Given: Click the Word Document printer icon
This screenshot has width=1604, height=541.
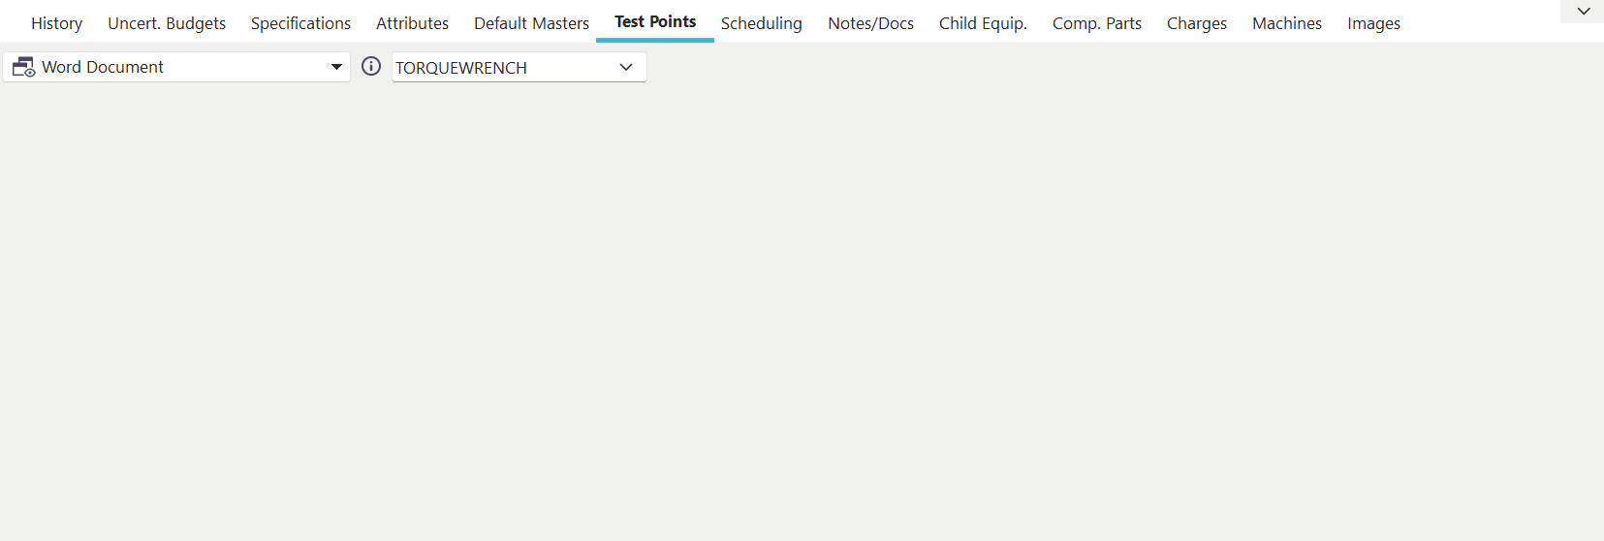Looking at the screenshot, I should 23,67.
